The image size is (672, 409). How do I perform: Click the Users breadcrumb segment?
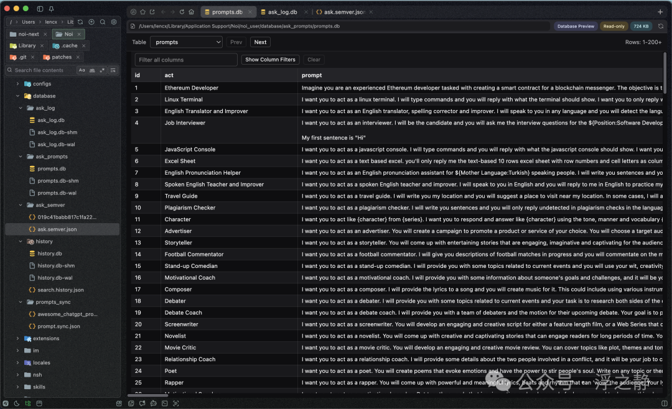pos(28,22)
